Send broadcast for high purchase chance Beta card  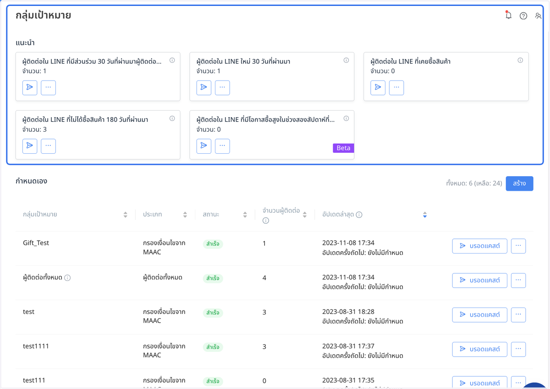[x=204, y=146]
